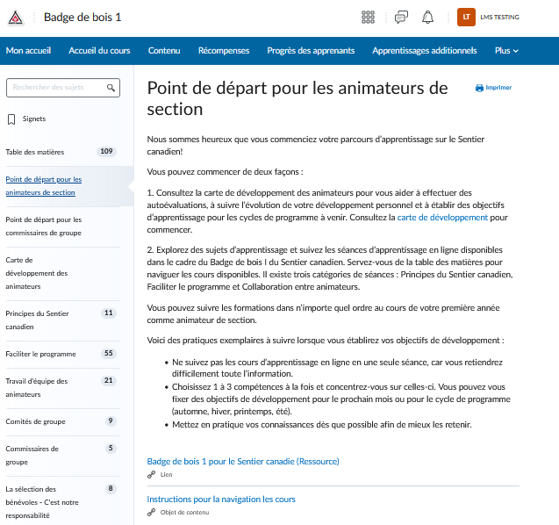Open the course selector grid icon

pos(368,18)
